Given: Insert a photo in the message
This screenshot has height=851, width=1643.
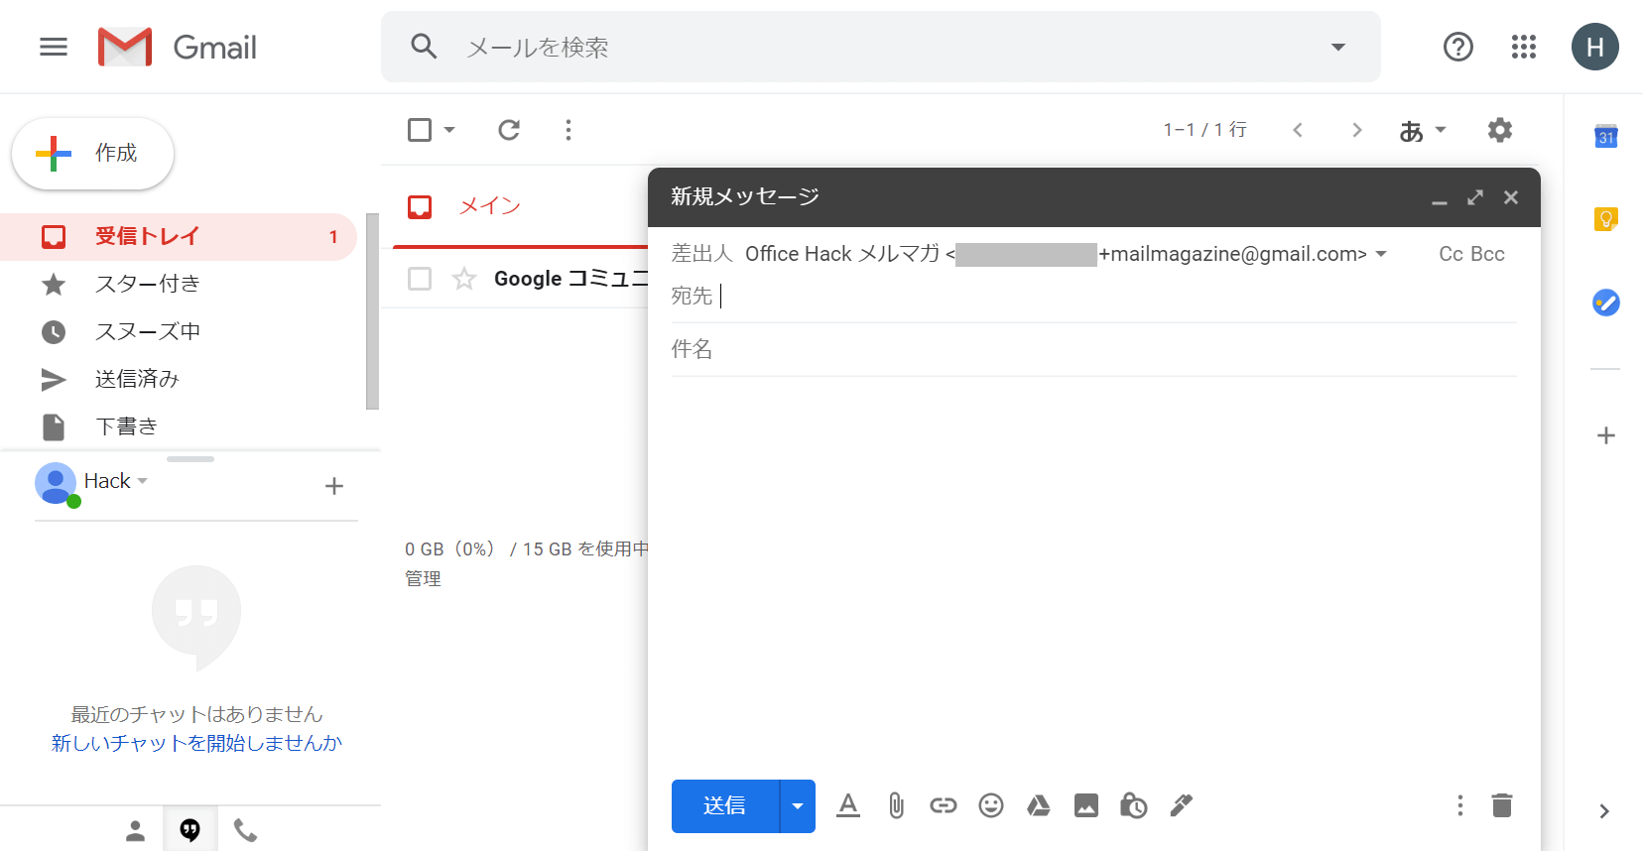Looking at the screenshot, I should pyautogui.click(x=1086, y=805).
